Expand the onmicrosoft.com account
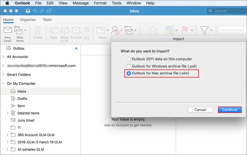Viewport: 247px width, 155px height. tap(3, 65)
